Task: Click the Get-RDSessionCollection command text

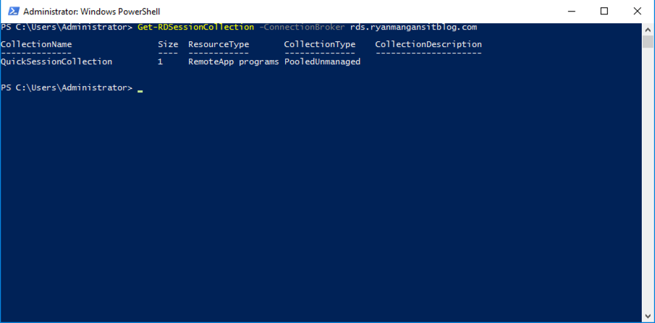Action: [x=195, y=27]
